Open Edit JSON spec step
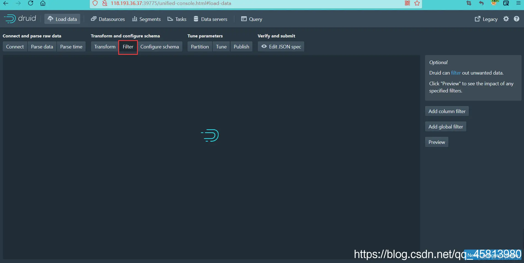Image resolution: width=524 pixels, height=263 pixels. 281,46
